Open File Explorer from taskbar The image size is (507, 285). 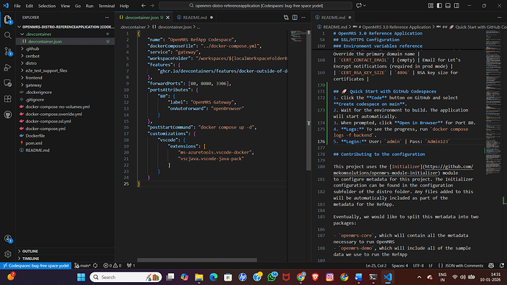click(x=199, y=277)
